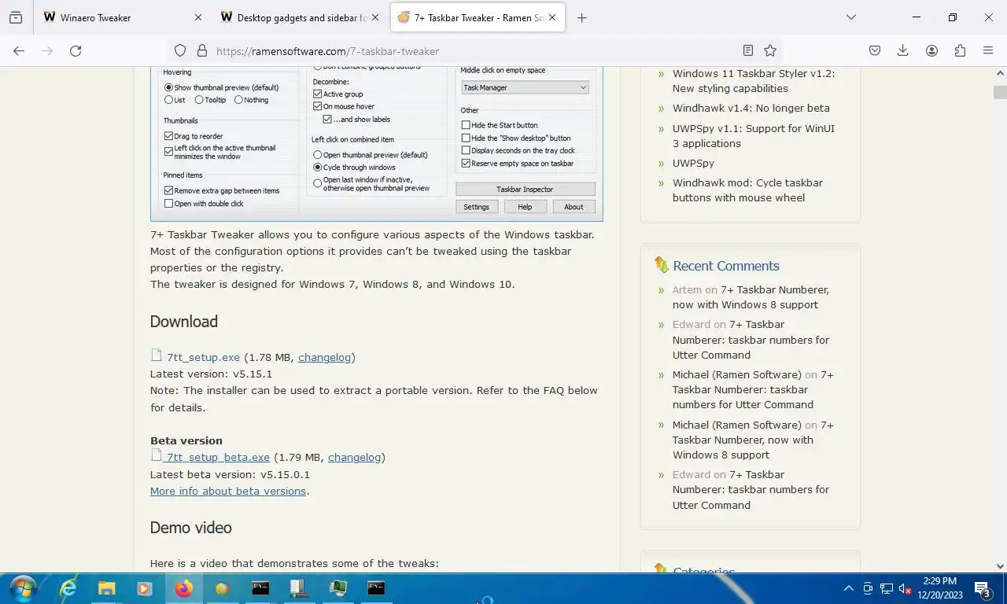1007x604 pixels.
Task: Open the Recent Comments heading link
Action: pyautogui.click(x=725, y=266)
